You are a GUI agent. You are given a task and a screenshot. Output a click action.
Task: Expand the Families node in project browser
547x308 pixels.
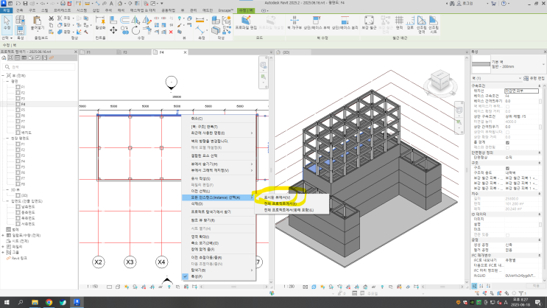pos(3,247)
